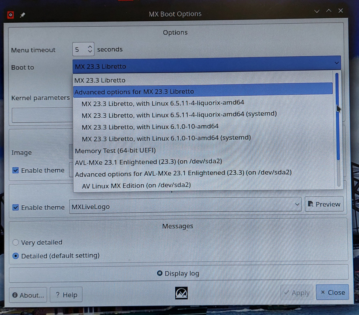Decrease Menu timeout with down arrow

coord(90,52)
